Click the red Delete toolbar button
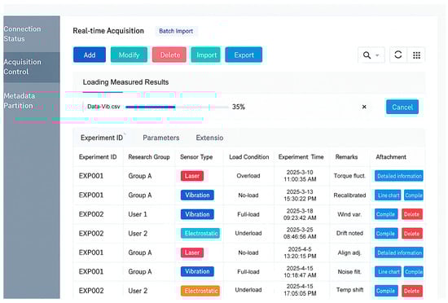The image size is (448, 303). pyautogui.click(x=169, y=55)
